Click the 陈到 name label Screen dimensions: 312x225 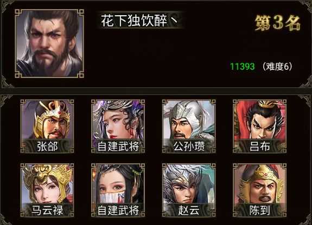pyautogui.click(x=260, y=210)
